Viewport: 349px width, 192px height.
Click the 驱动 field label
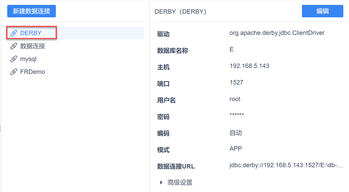tap(163, 34)
